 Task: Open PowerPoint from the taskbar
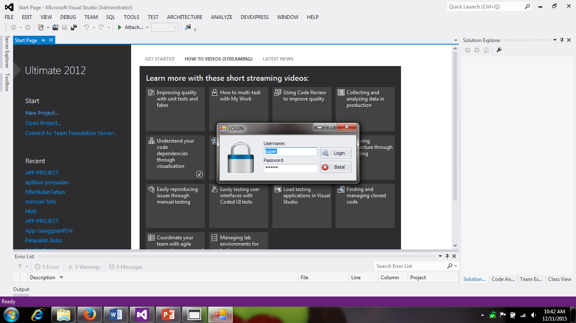coord(168,314)
